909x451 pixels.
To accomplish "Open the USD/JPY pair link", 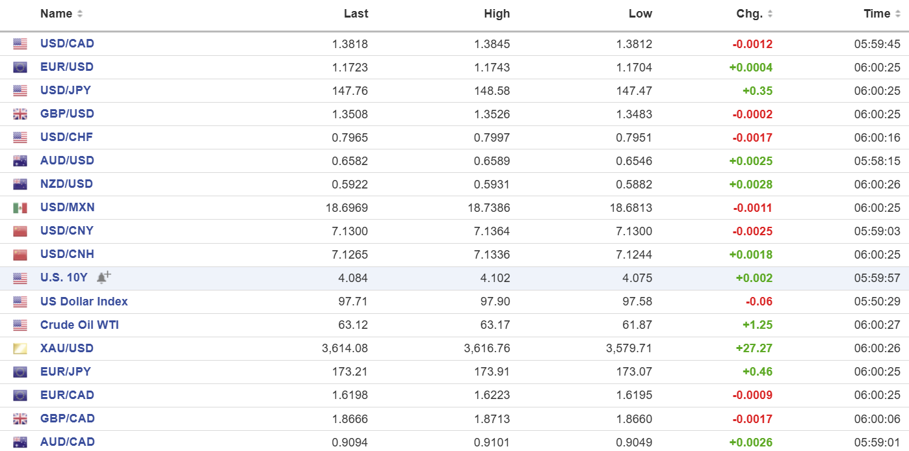I will coord(66,90).
